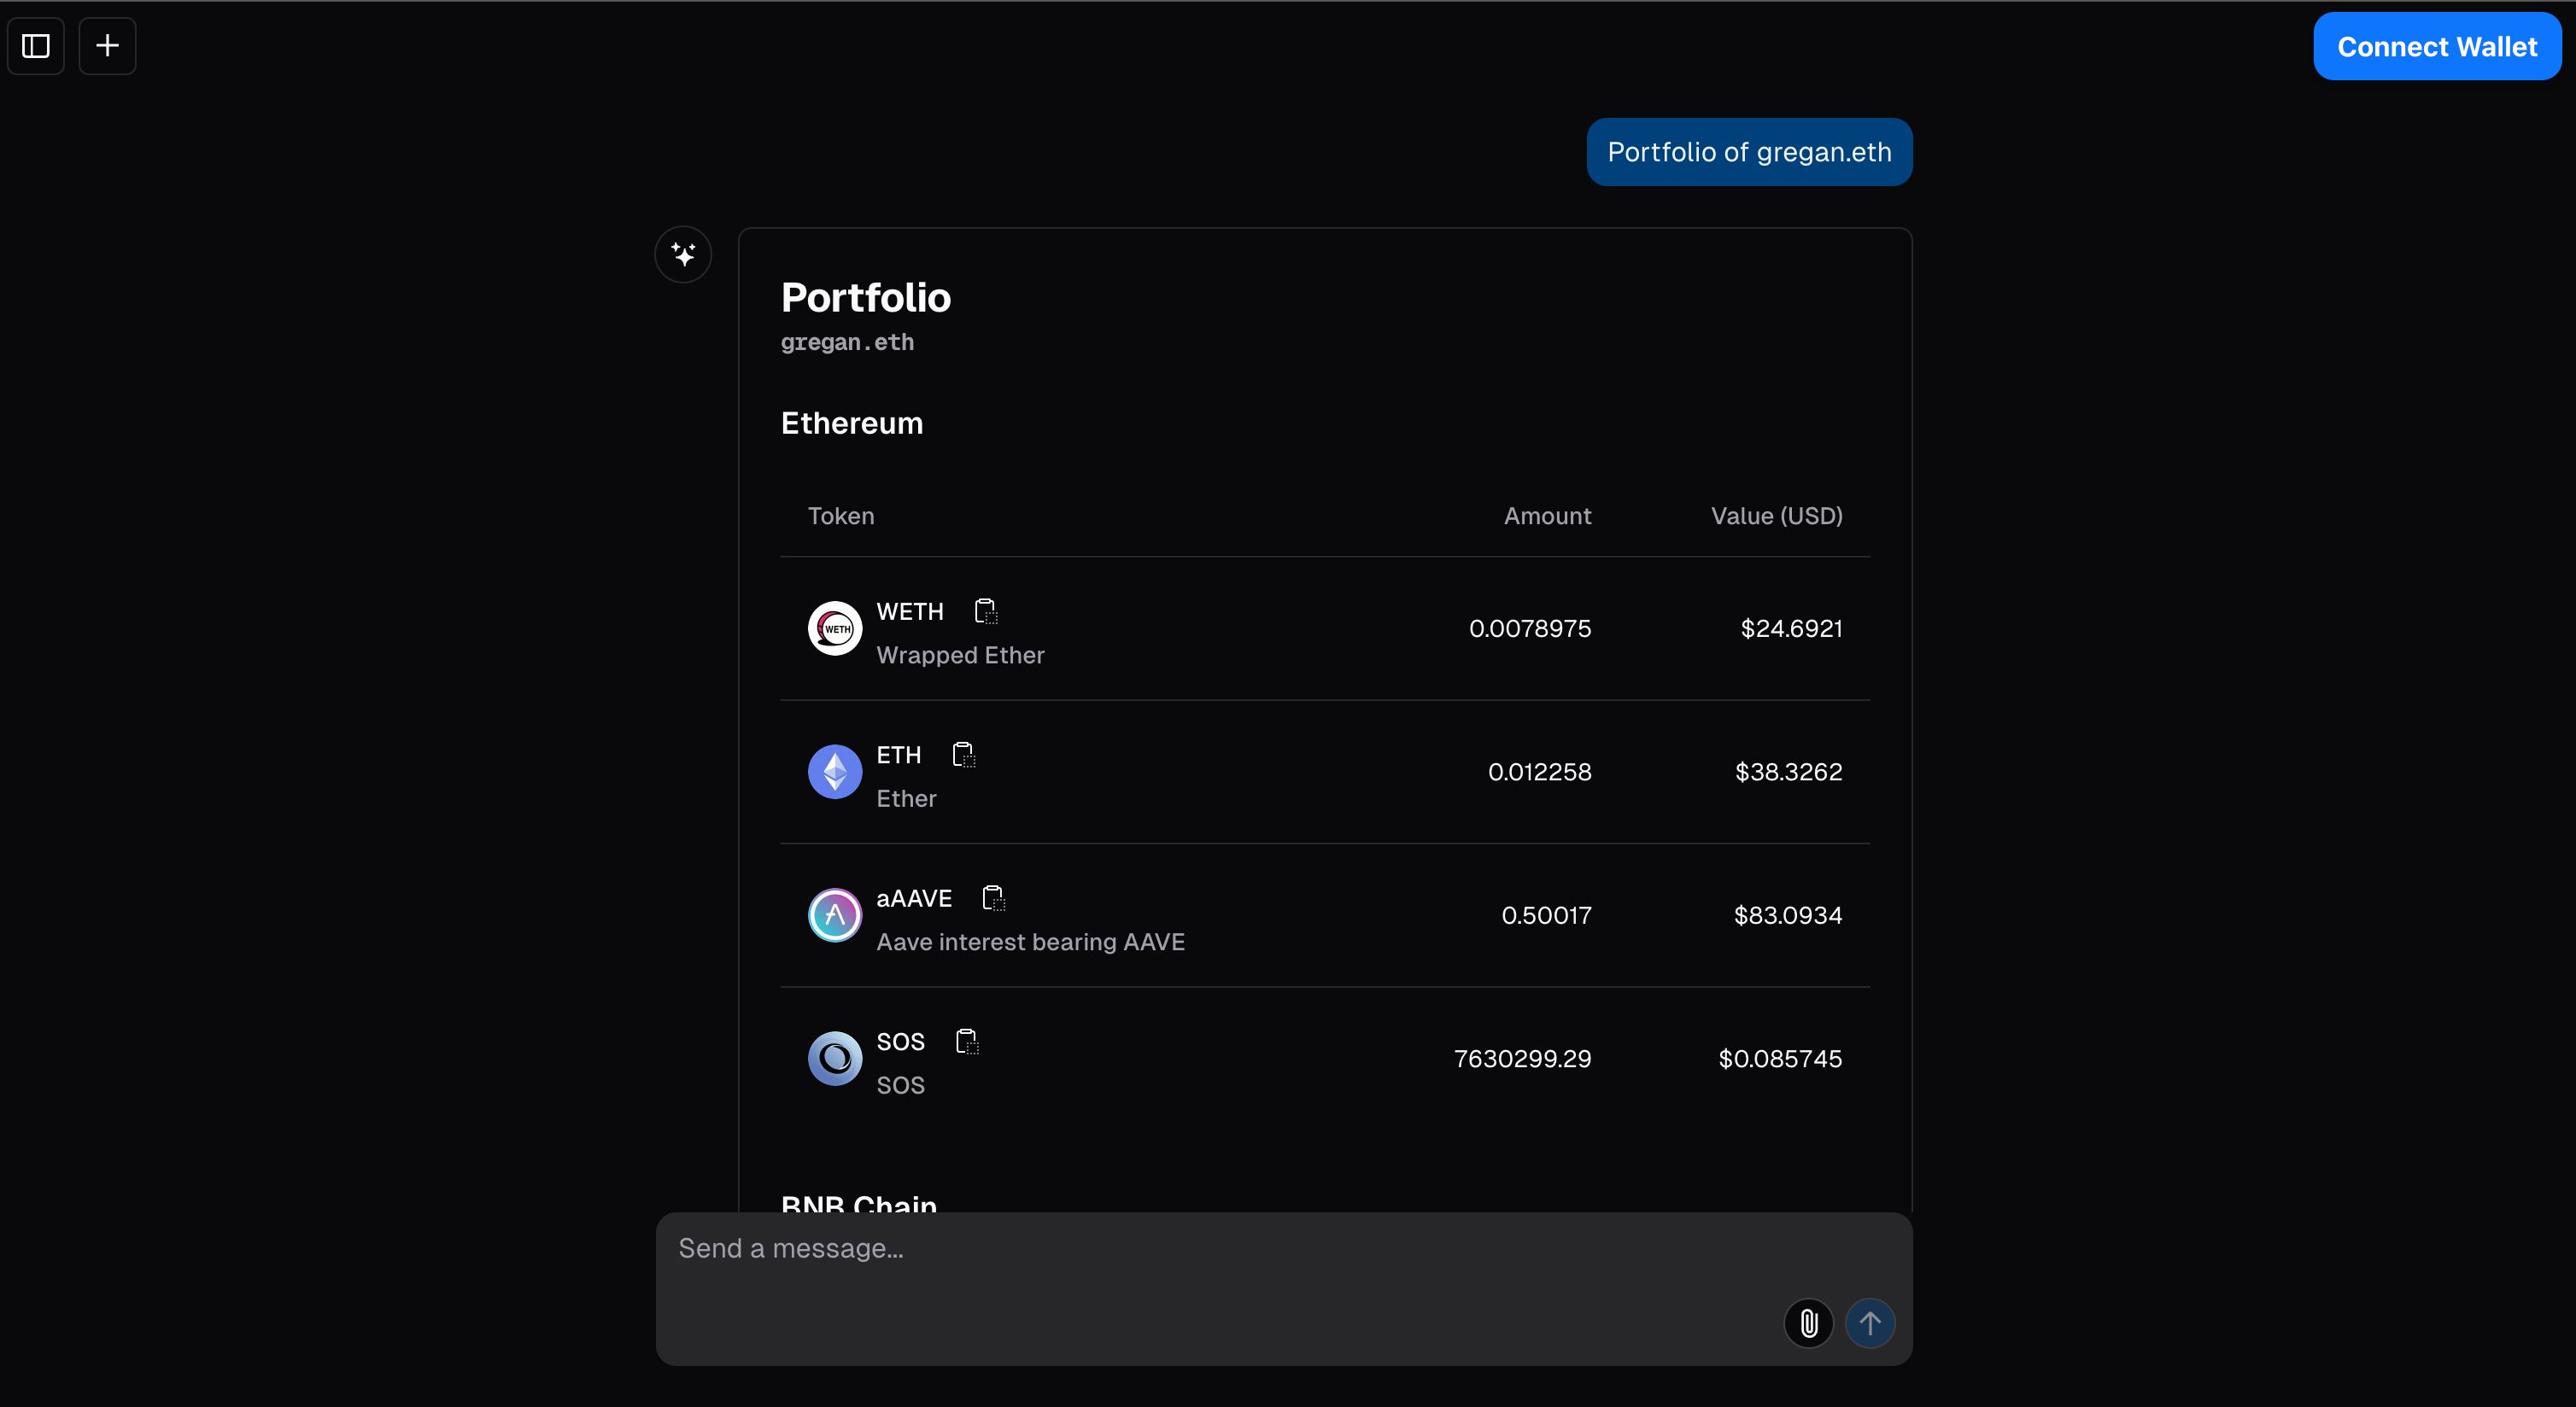Viewport: 2576px width, 1407px height.
Task: Click the Ethereum section heading
Action: [x=852, y=423]
